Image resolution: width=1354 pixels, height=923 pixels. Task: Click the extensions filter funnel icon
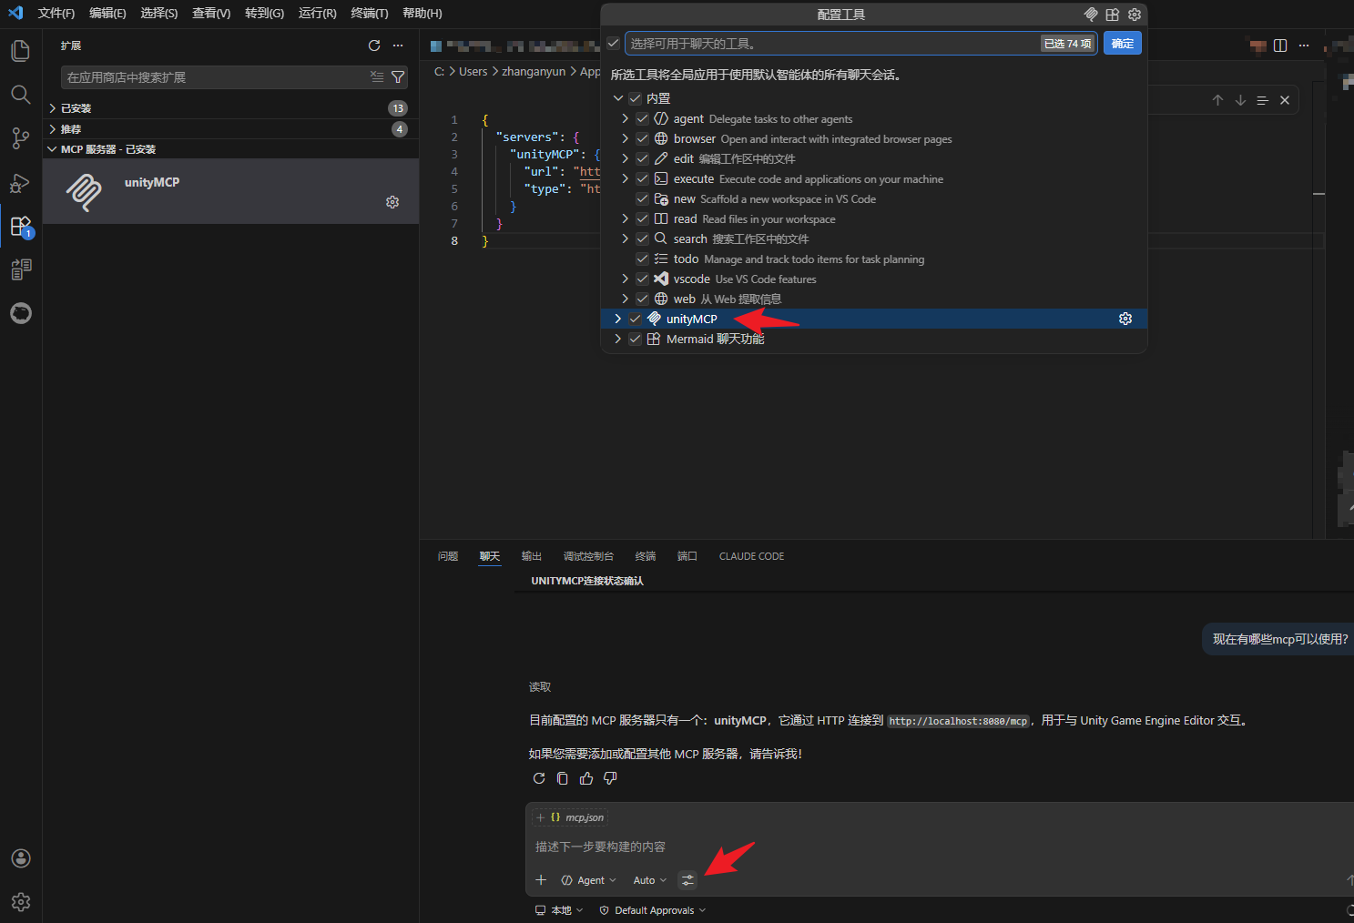click(x=398, y=77)
